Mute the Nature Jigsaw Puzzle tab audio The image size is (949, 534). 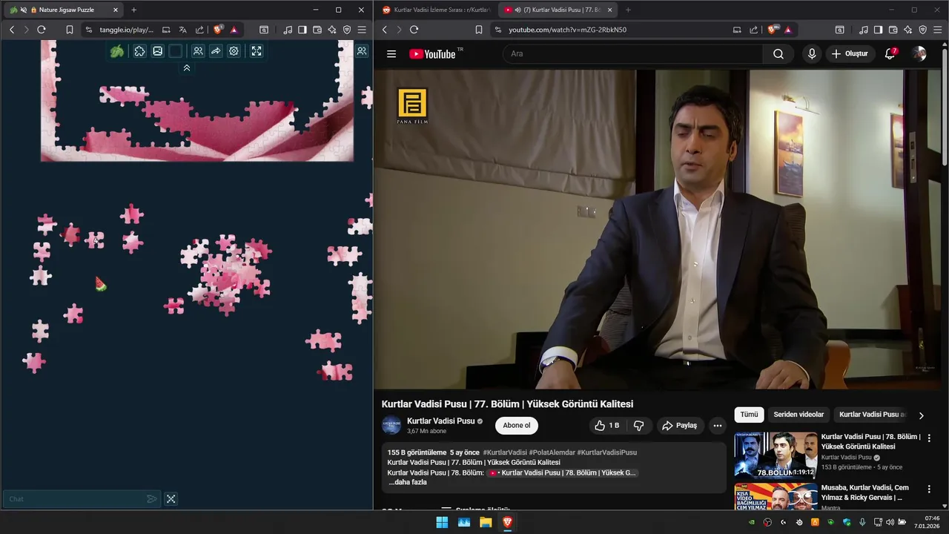[24, 10]
